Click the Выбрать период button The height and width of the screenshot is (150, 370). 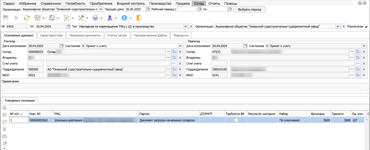coord(249,9)
